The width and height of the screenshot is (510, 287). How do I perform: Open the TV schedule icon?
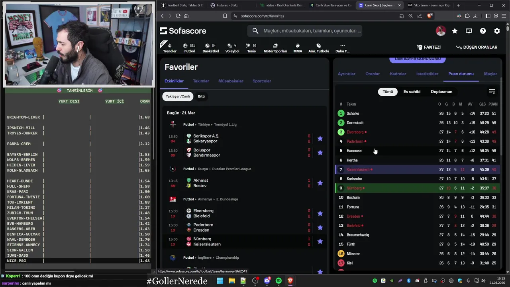click(x=469, y=31)
